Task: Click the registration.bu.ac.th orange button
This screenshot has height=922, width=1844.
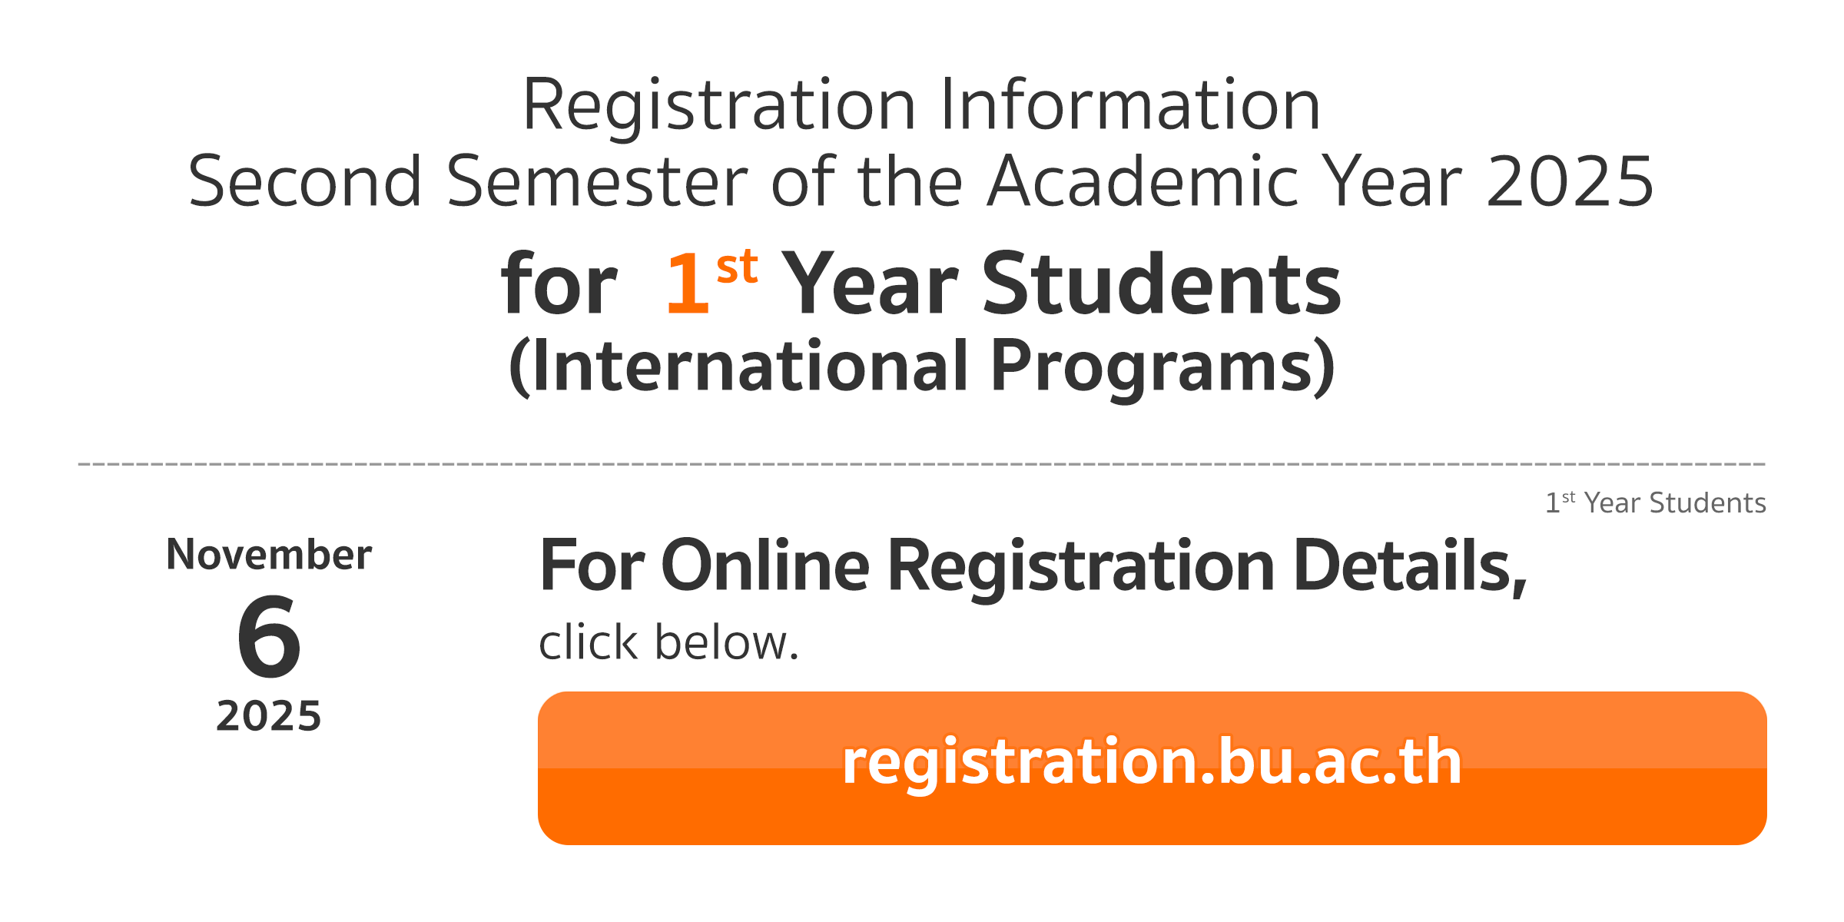Action: click(1151, 767)
